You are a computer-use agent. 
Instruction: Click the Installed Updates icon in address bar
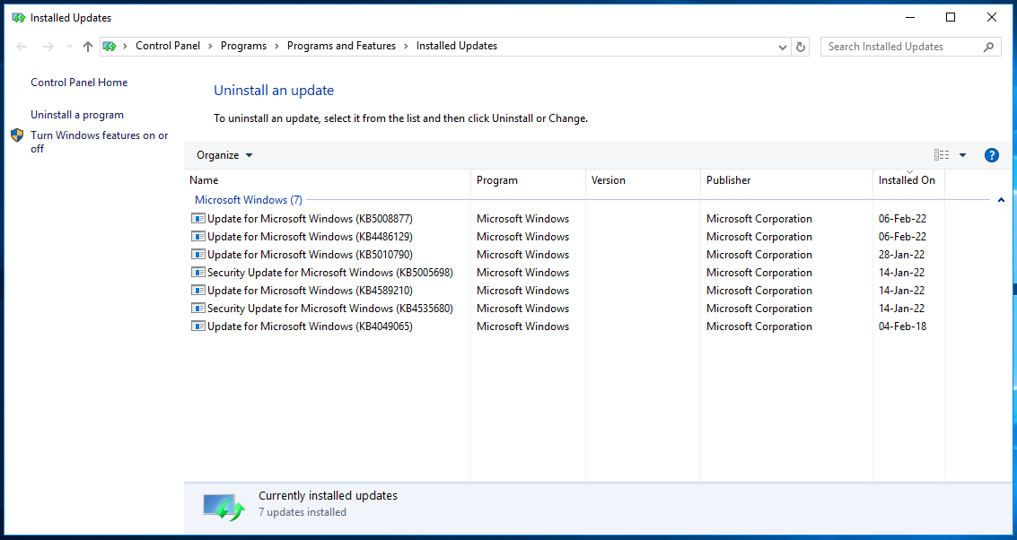click(110, 45)
